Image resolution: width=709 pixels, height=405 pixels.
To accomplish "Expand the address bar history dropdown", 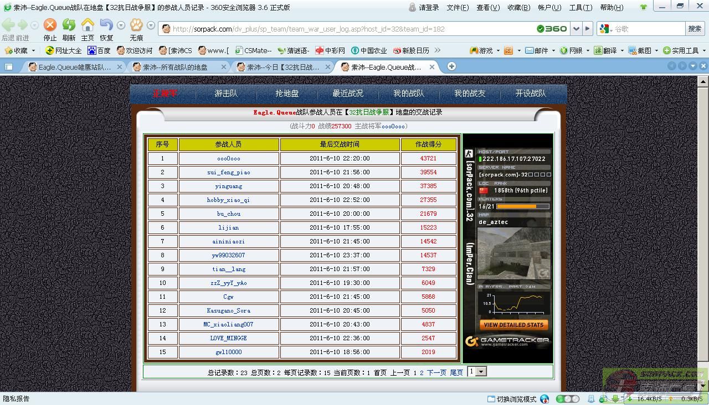I will point(577,29).
